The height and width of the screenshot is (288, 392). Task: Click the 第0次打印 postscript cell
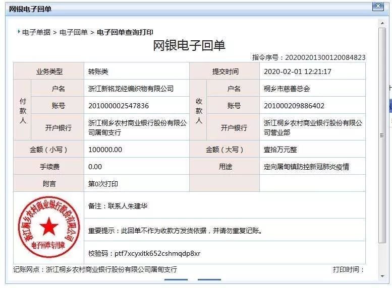coord(137,183)
